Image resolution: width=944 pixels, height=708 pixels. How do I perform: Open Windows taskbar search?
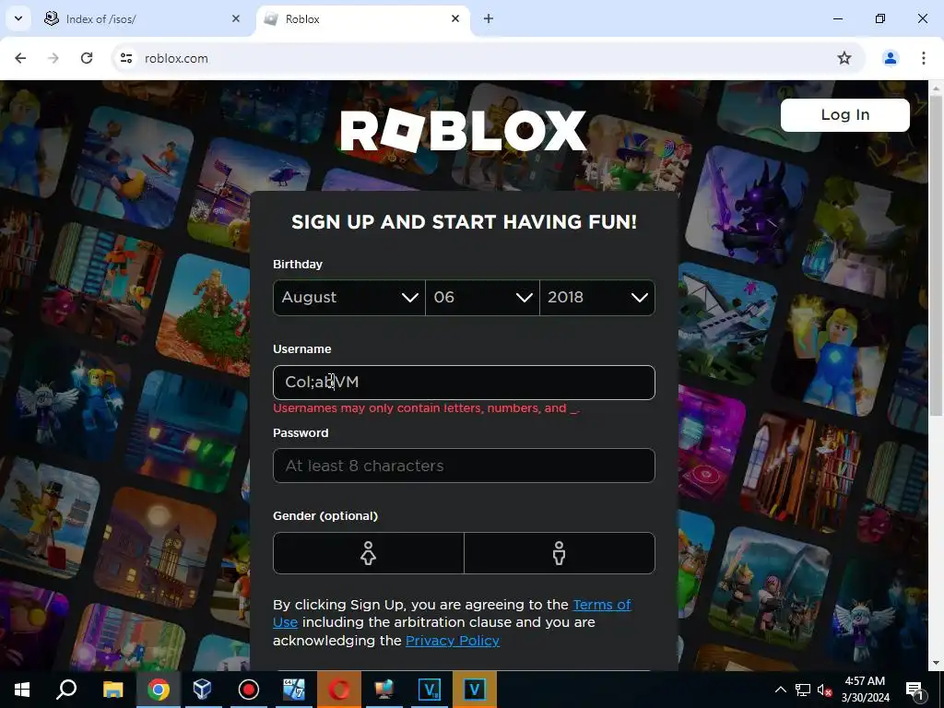(66, 690)
